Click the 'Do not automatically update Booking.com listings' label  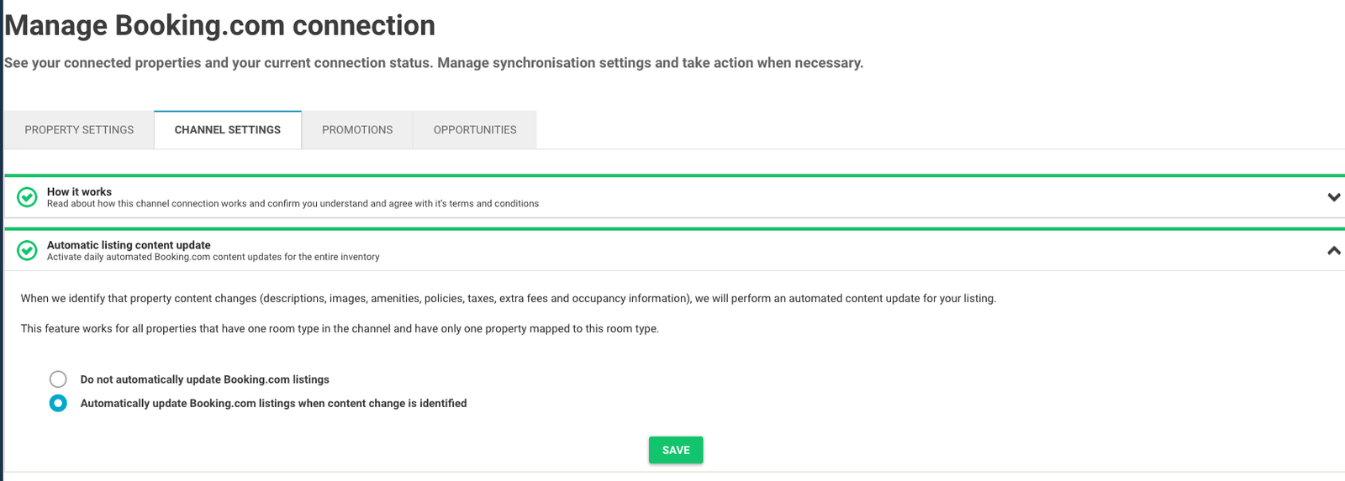pos(204,379)
